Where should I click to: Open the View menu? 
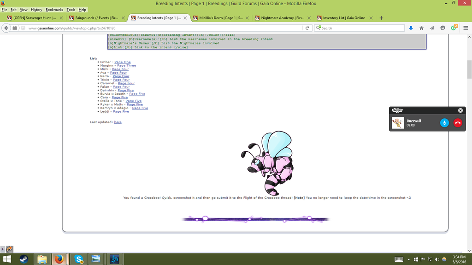pyautogui.click(x=24, y=10)
